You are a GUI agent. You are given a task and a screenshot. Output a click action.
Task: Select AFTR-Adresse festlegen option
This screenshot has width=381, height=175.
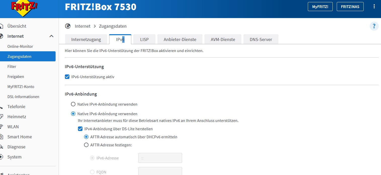click(x=86, y=145)
